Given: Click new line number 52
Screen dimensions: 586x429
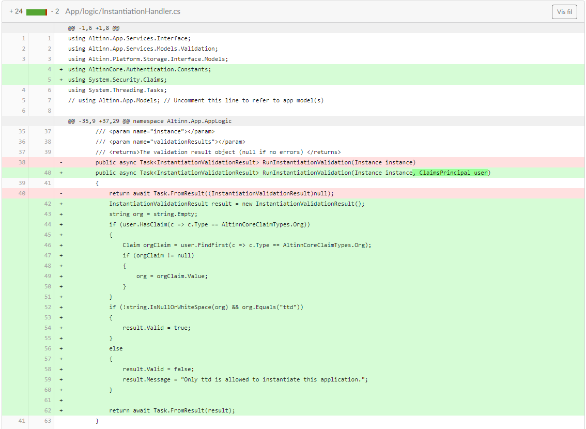Looking at the screenshot, I should (x=48, y=307).
